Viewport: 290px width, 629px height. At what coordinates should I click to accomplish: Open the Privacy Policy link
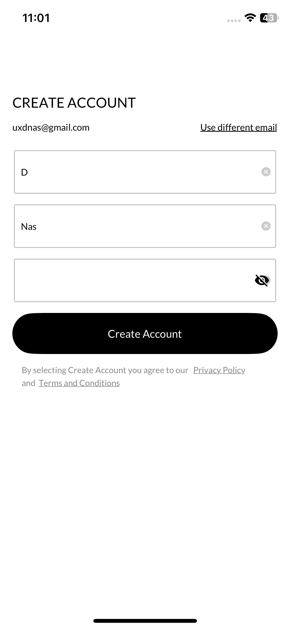[x=219, y=370]
